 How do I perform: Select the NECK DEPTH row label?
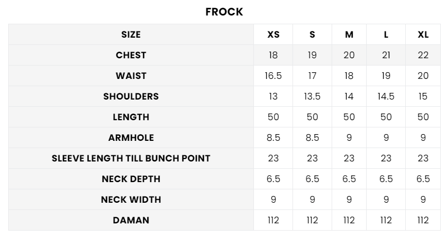point(131,179)
